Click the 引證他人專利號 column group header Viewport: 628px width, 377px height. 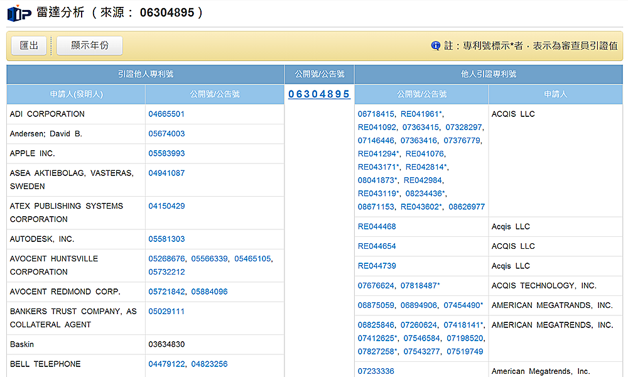(x=146, y=74)
